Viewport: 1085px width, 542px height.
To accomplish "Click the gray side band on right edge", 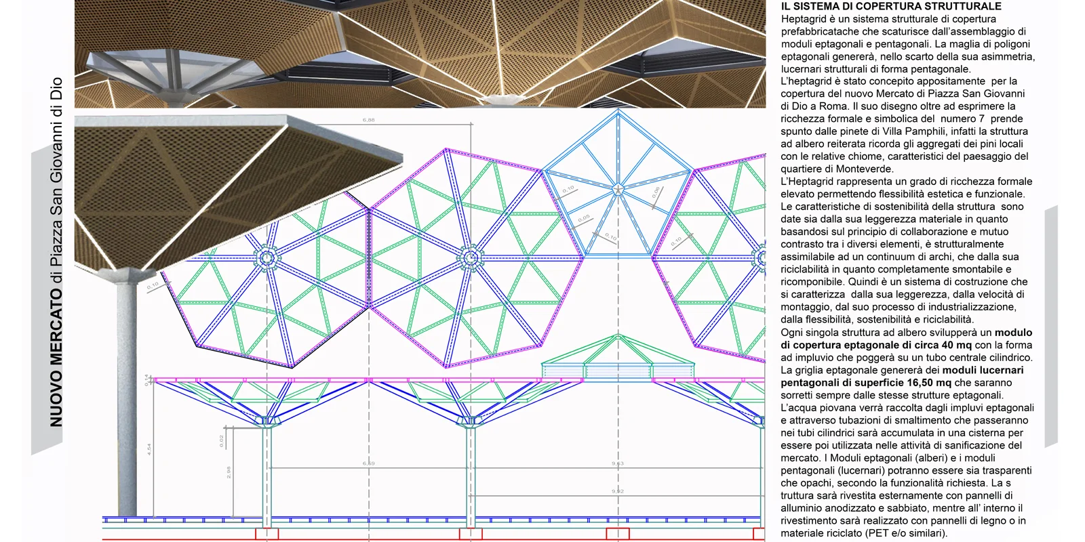I will pos(1050,325).
